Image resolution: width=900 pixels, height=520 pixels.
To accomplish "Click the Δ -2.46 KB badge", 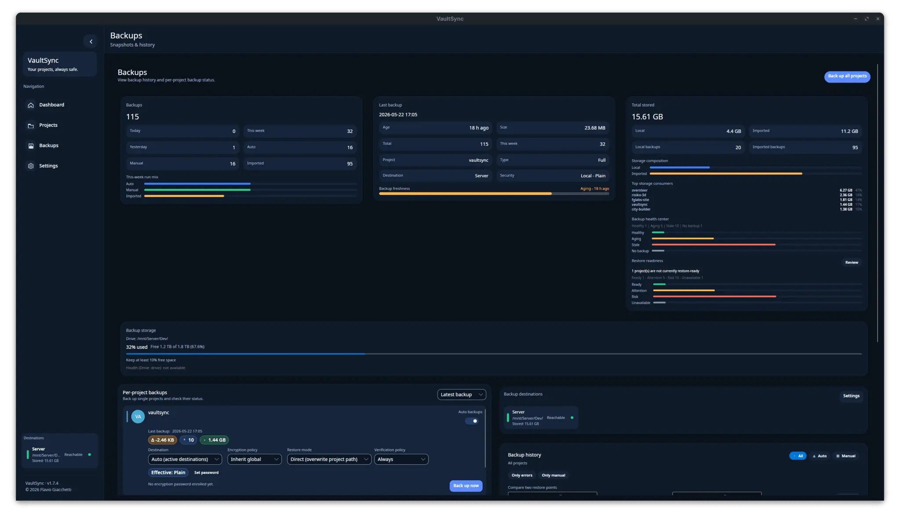I will click(x=163, y=440).
